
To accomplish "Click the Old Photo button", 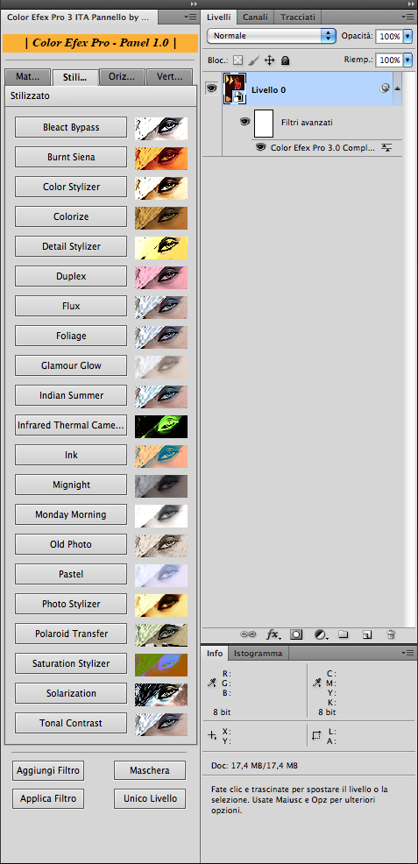I will 71,544.
